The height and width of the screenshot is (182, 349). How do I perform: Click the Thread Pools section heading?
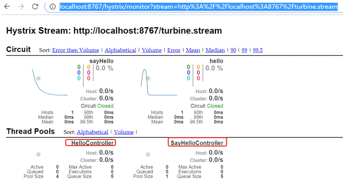click(30, 131)
